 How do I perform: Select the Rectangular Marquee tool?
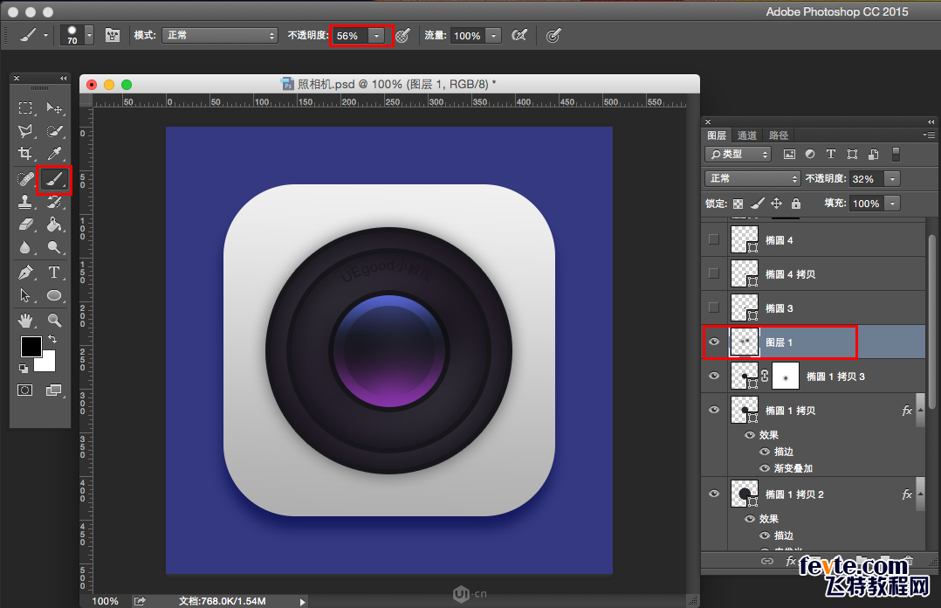(25, 108)
